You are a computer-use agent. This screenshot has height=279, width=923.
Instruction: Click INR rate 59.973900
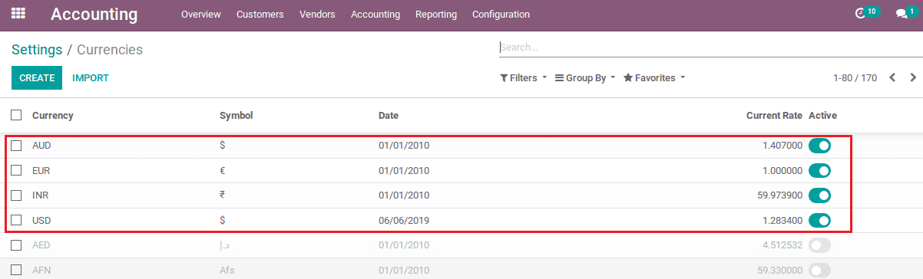pos(779,195)
